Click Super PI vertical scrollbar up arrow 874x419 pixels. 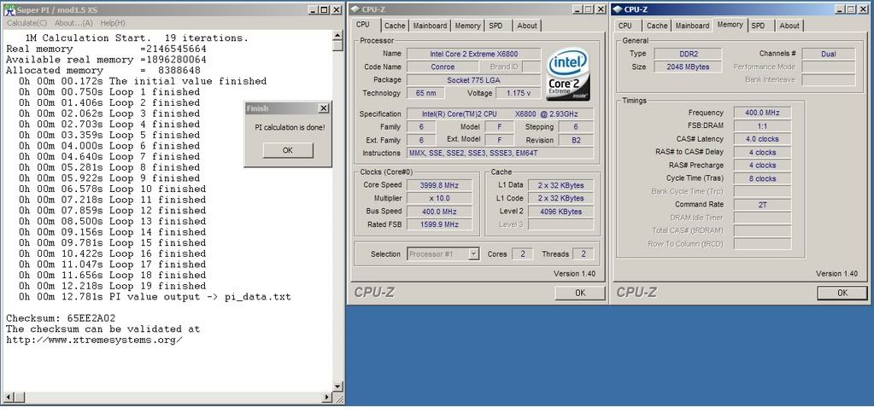tap(337, 35)
